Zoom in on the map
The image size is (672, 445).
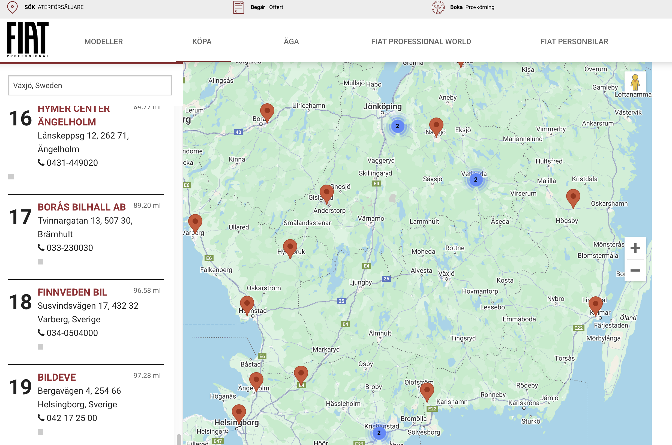point(635,248)
